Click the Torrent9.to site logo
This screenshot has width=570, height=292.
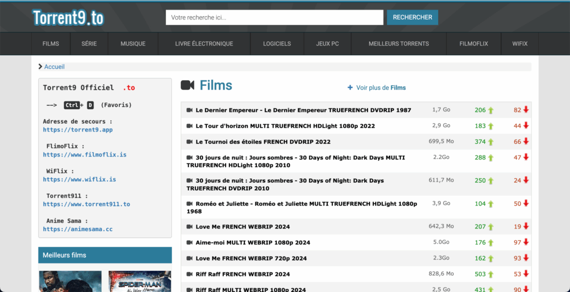click(x=68, y=17)
